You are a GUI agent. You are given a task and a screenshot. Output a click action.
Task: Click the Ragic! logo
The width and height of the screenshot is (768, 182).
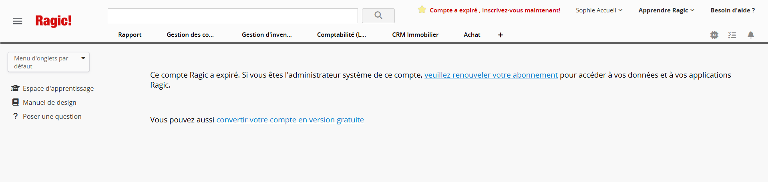coord(54,21)
